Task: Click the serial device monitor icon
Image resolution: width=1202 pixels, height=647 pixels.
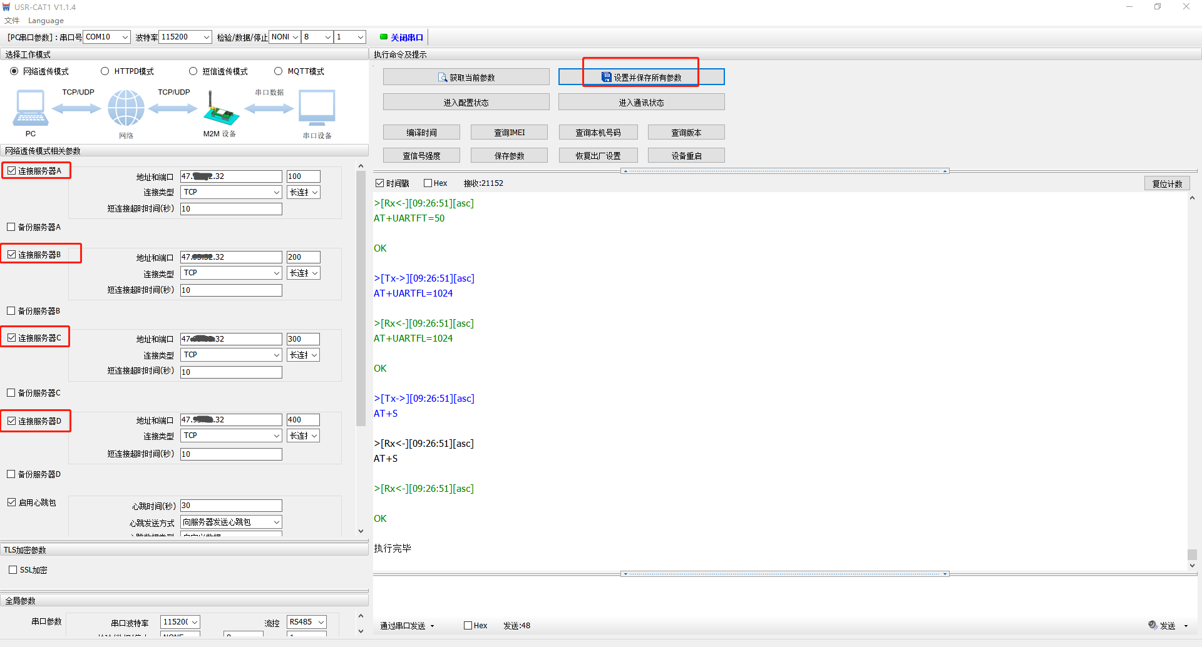Action: click(317, 108)
